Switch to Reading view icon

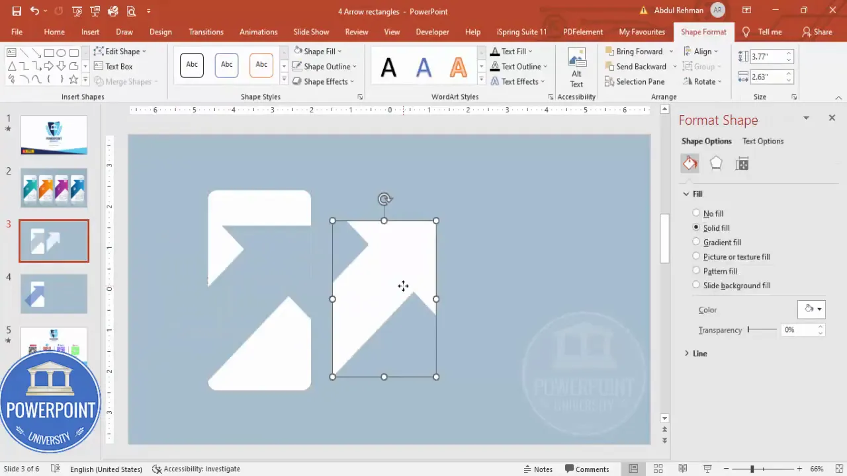682,469
